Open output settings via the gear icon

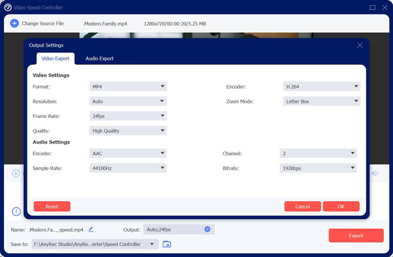[207, 229]
